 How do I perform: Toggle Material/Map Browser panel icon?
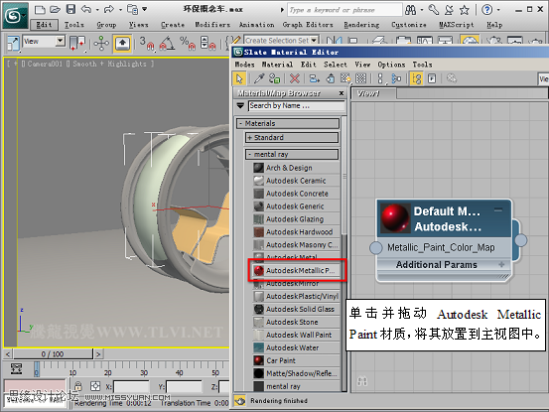(416, 78)
